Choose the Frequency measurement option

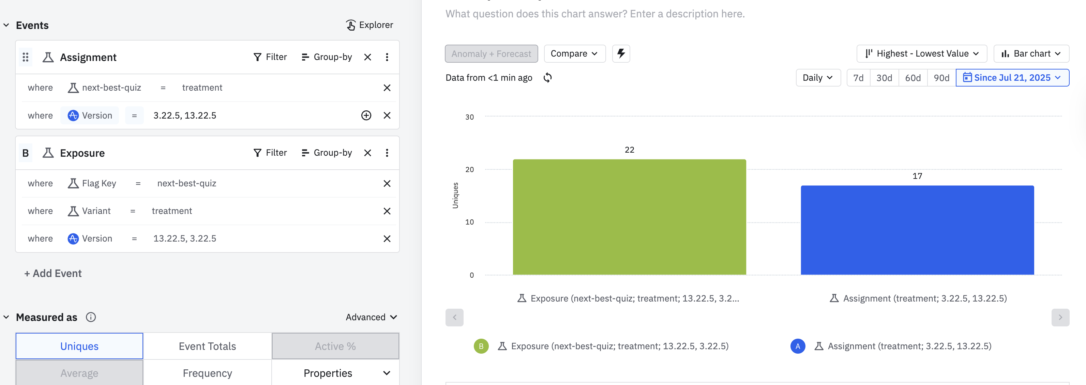tap(207, 373)
